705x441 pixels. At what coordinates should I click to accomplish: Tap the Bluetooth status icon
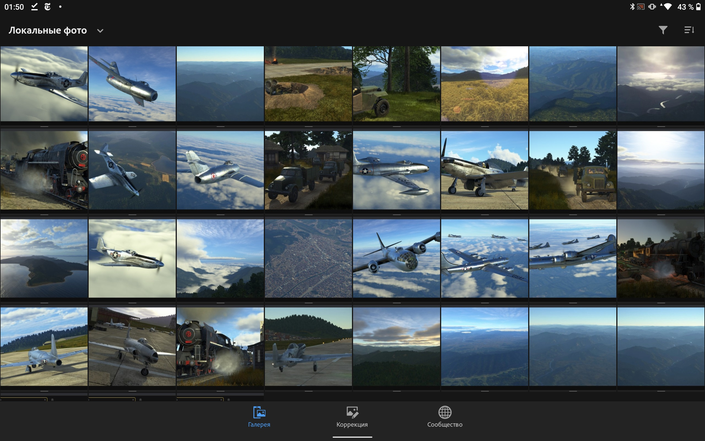coord(632,7)
